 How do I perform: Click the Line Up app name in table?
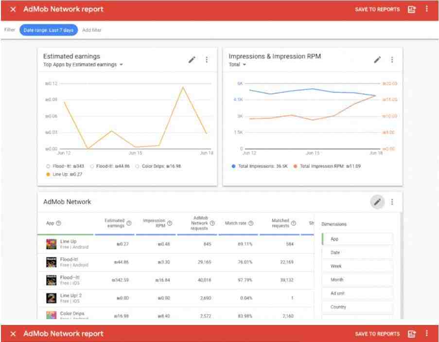[x=68, y=241]
